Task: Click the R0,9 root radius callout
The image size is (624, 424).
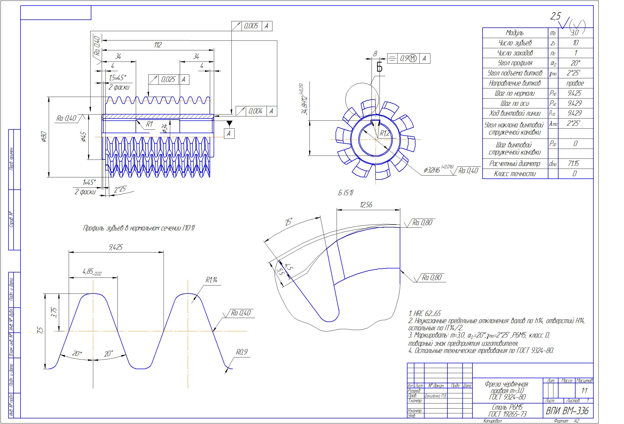Action: 242,352
